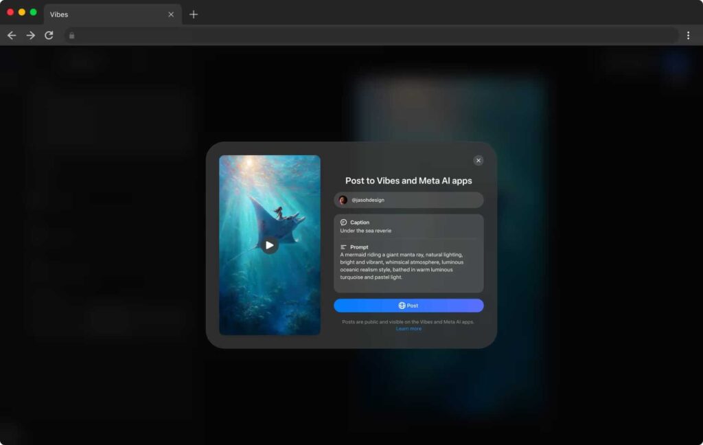Click the browser reload icon

pyautogui.click(x=49, y=35)
